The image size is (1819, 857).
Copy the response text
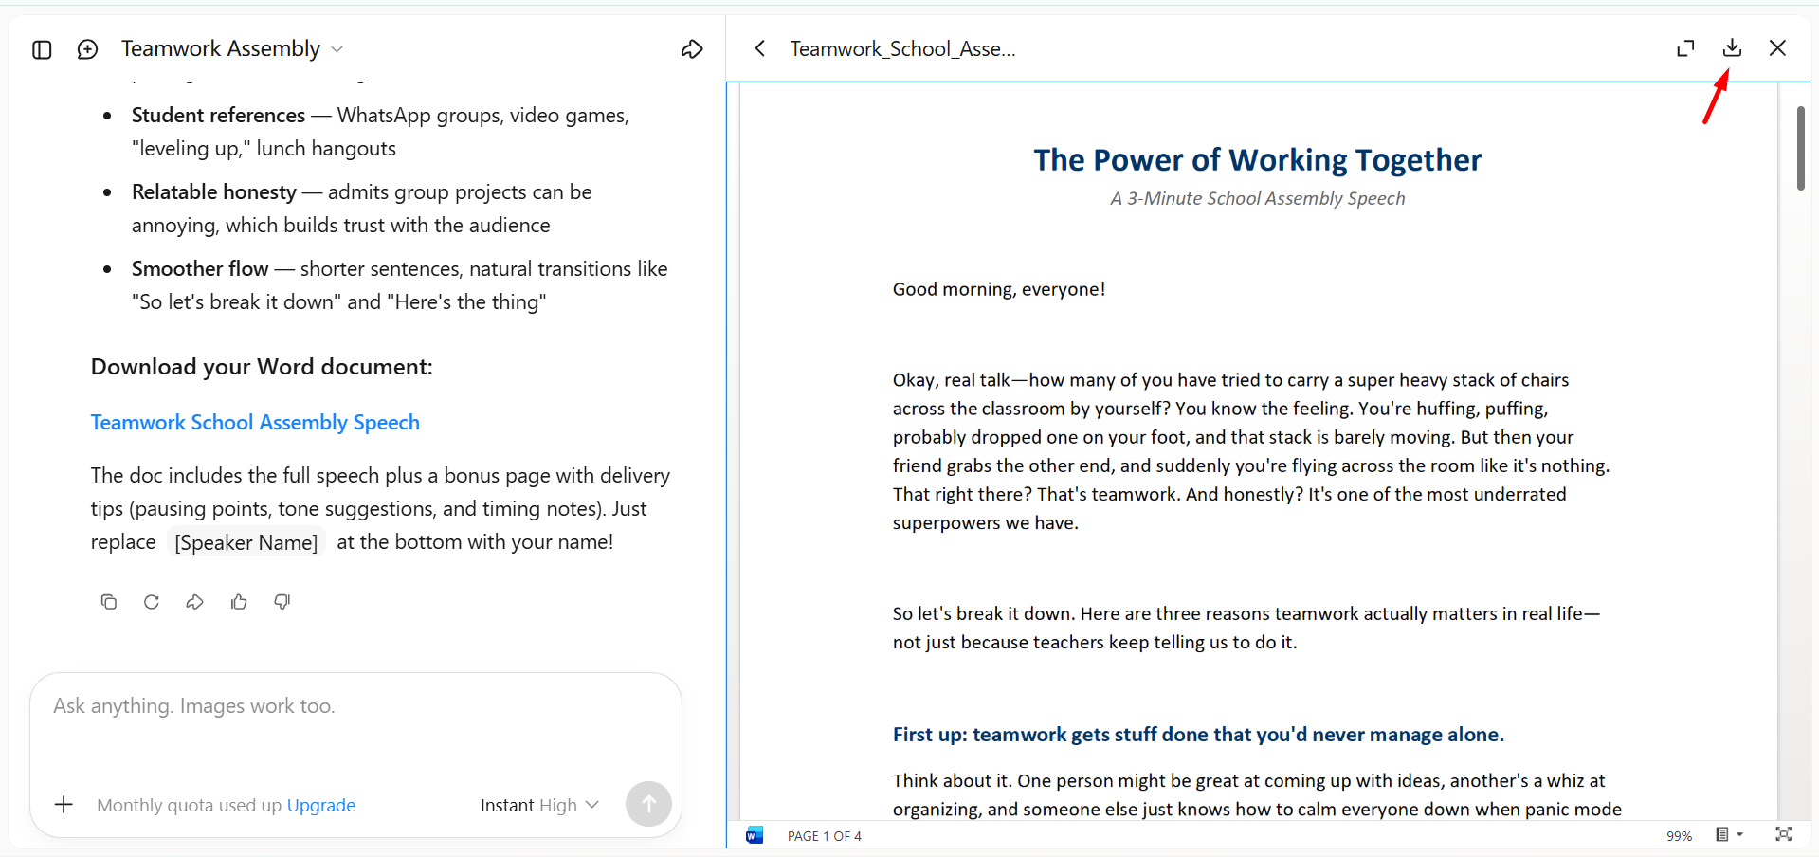109,602
